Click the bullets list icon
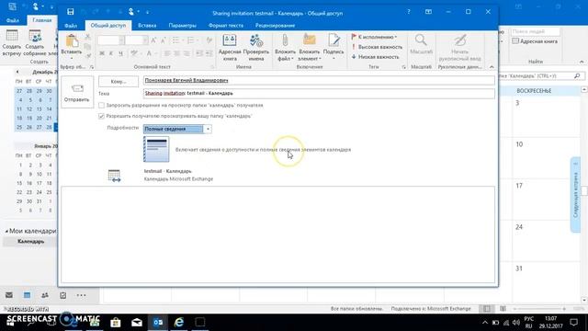 coord(176,40)
